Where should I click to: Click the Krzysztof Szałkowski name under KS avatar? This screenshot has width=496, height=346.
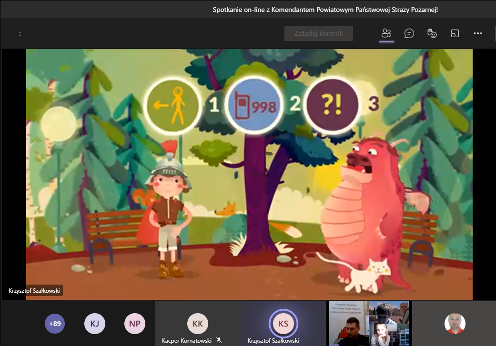pos(273,341)
